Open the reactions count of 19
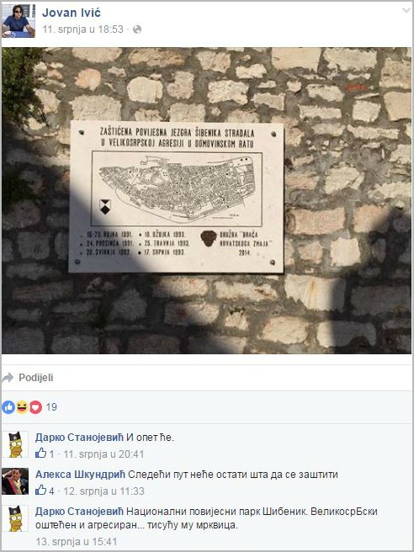 click(51, 407)
